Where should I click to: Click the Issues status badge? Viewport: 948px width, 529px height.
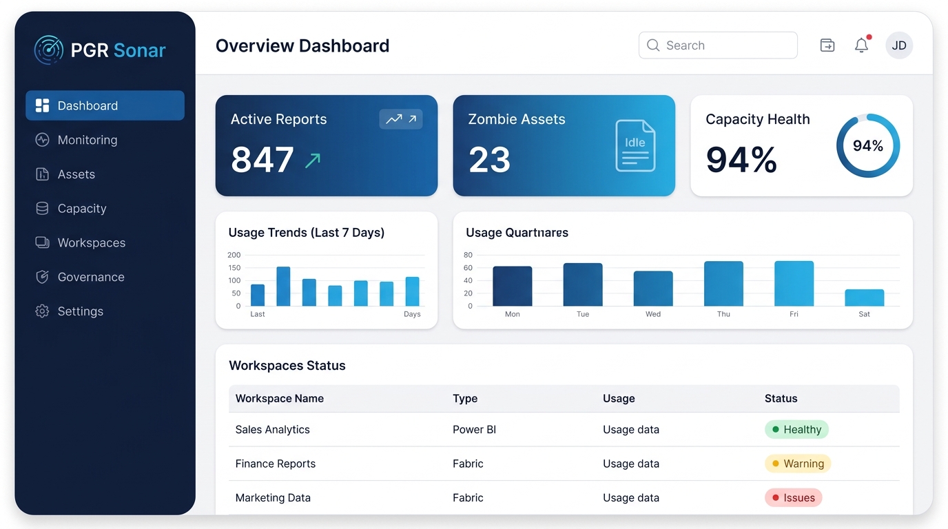[x=794, y=497]
